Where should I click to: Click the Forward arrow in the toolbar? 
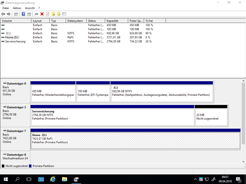coord(9,14)
